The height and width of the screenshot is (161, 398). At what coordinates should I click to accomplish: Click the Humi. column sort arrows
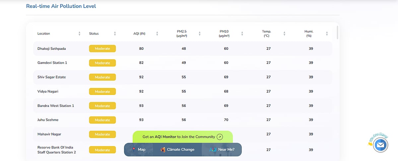(327, 34)
